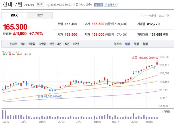Select 1년 line chart period
This screenshot has height=128, width=174.
pos(51,44)
